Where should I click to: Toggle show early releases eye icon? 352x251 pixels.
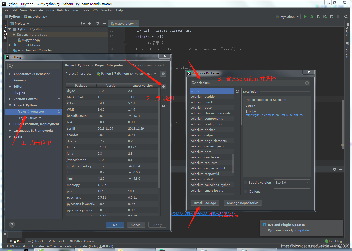click(164, 106)
